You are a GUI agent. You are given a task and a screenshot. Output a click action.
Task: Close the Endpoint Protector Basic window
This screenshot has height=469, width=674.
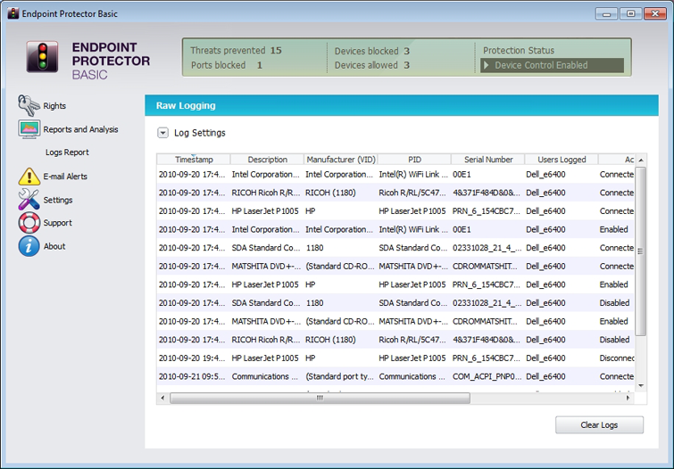click(x=654, y=13)
